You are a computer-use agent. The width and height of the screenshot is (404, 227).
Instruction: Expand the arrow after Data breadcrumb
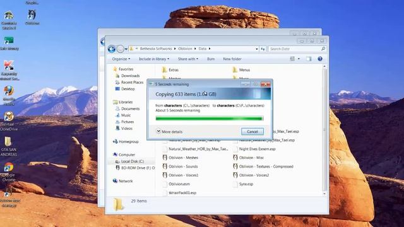click(x=210, y=49)
